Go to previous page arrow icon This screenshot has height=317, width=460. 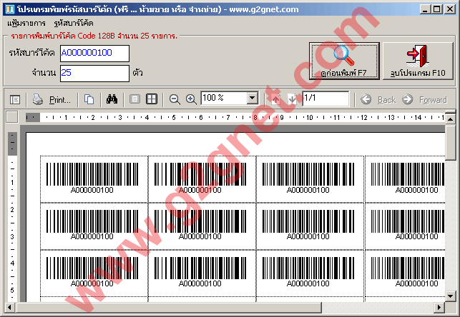(x=275, y=99)
